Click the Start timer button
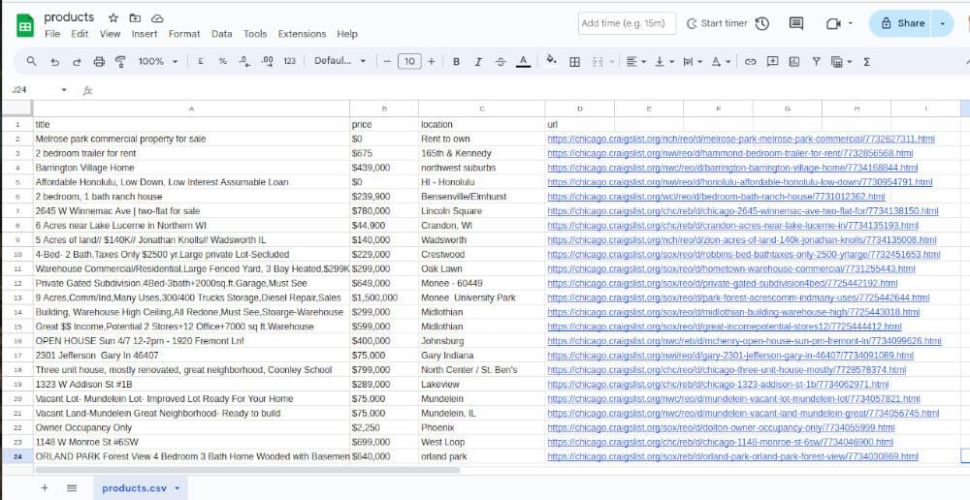 pyautogui.click(x=717, y=23)
